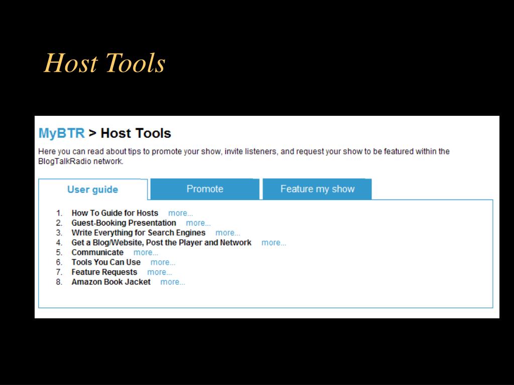The image size is (514, 385).
Task: Click the Amazon Book Jacket text
Action: 111,282
